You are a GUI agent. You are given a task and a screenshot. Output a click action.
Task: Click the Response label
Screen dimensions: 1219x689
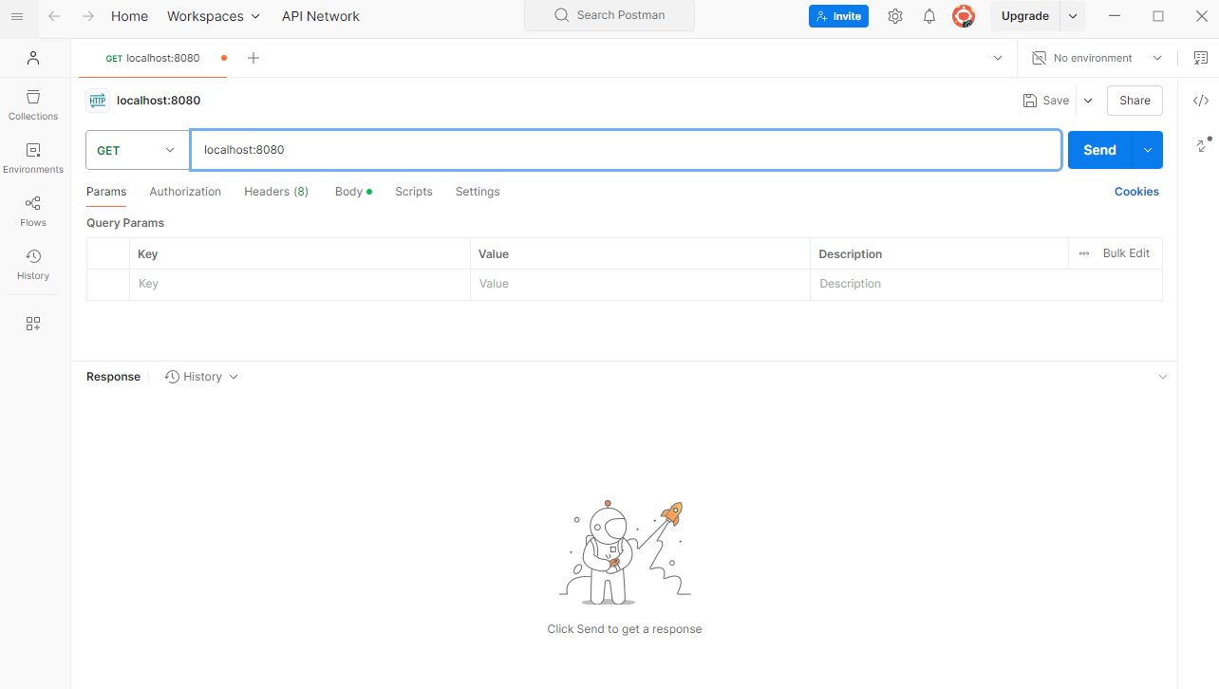[113, 377]
